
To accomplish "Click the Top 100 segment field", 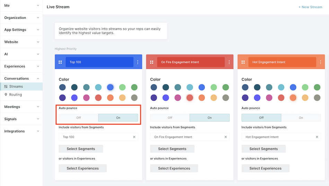I will [98, 137].
